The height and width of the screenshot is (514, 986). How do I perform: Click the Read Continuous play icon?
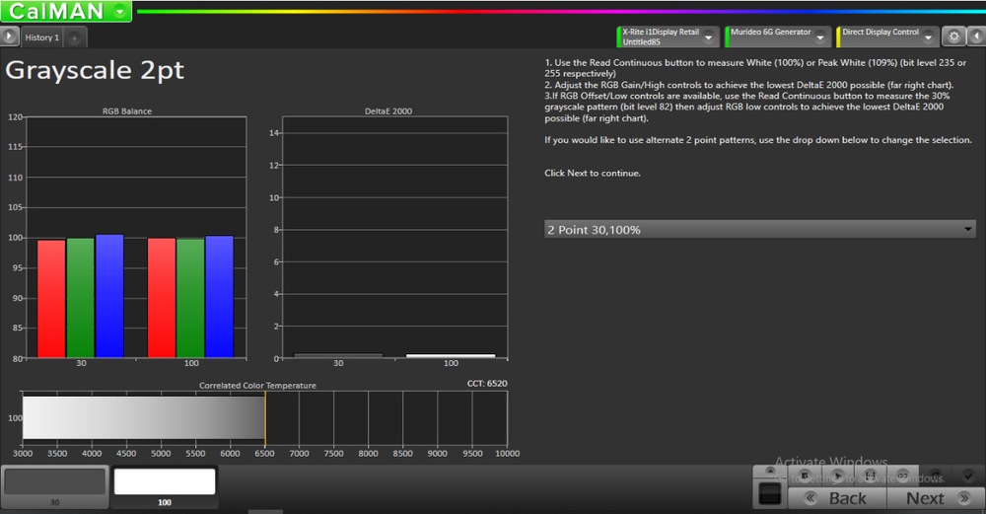pyautogui.click(x=838, y=476)
